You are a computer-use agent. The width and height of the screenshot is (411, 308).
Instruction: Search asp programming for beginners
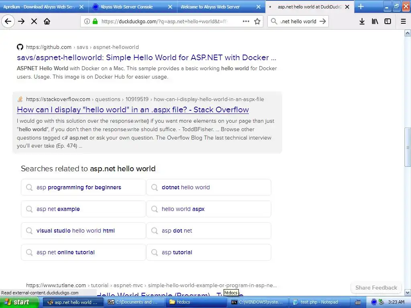point(83,187)
